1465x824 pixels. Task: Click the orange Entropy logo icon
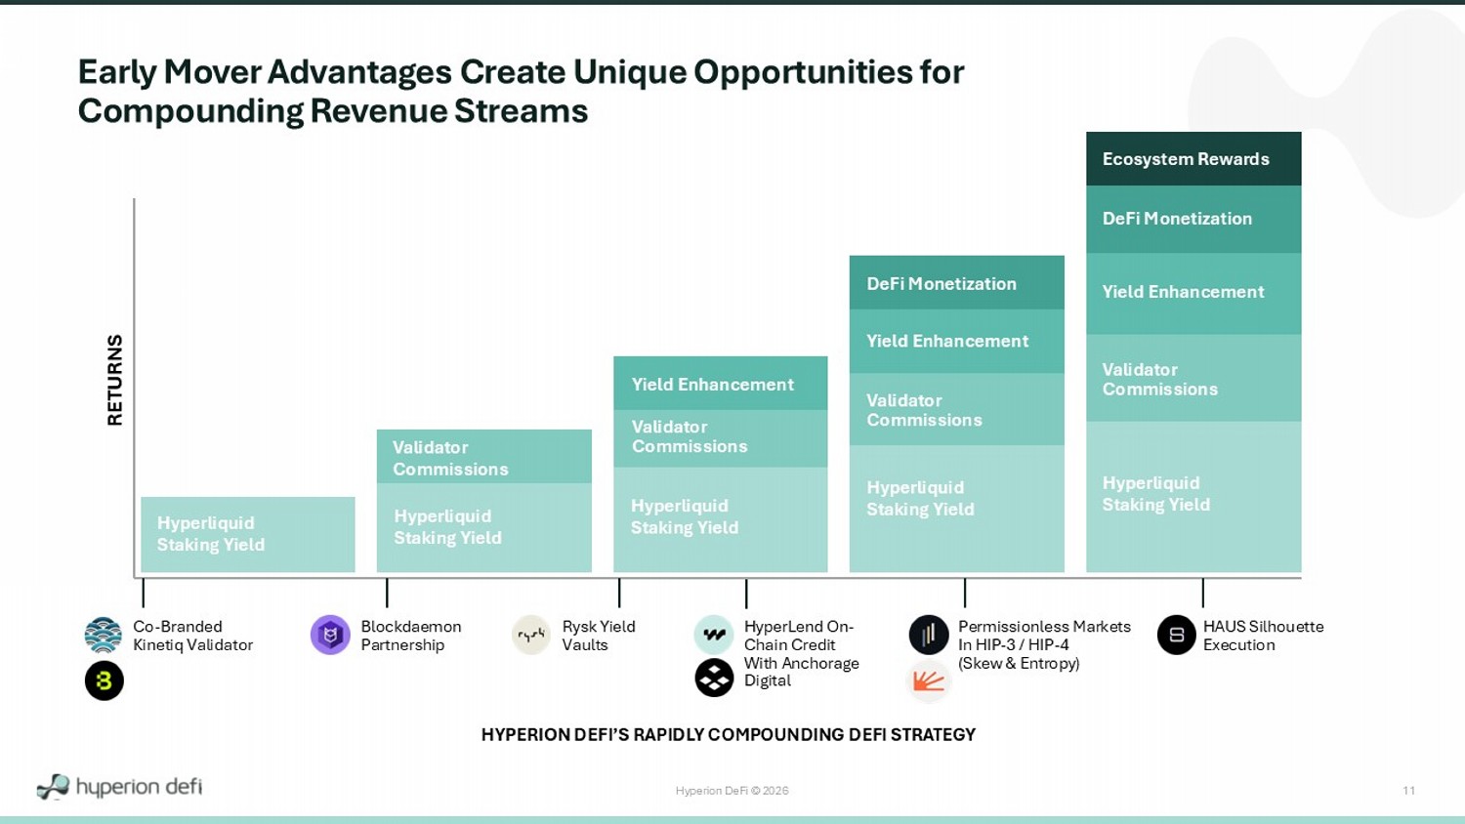pyautogui.click(x=929, y=681)
